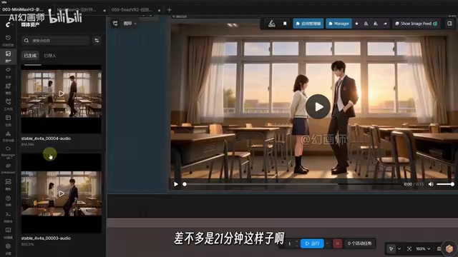Toggle the right side panel icon
This screenshot has width=458, height=257.
tap(450, 24)
